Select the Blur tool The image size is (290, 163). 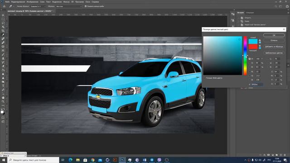click(3, 74)
